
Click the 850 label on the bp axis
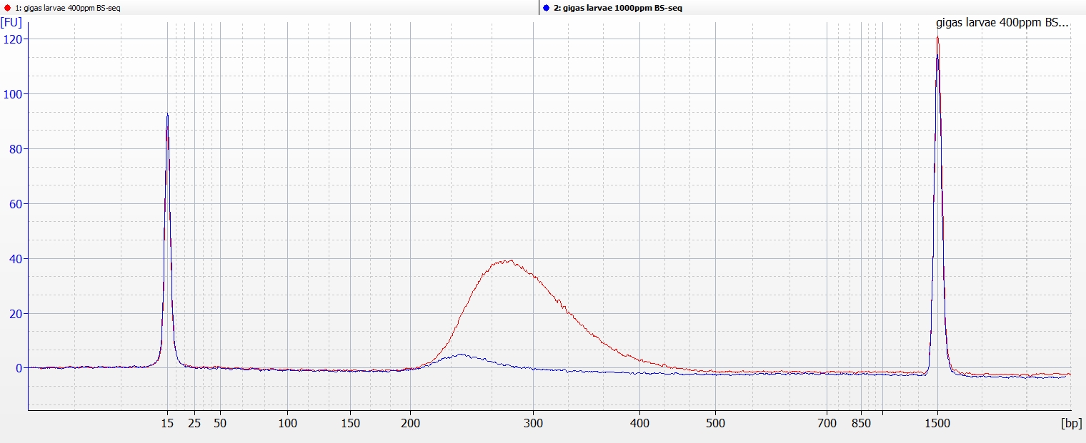click(861, 423)
